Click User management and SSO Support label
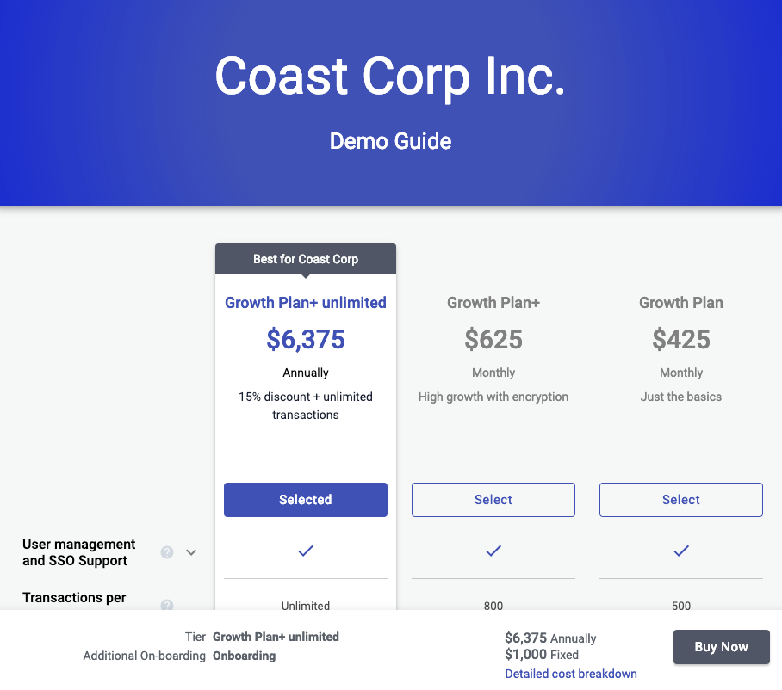 tap(78, 552)
